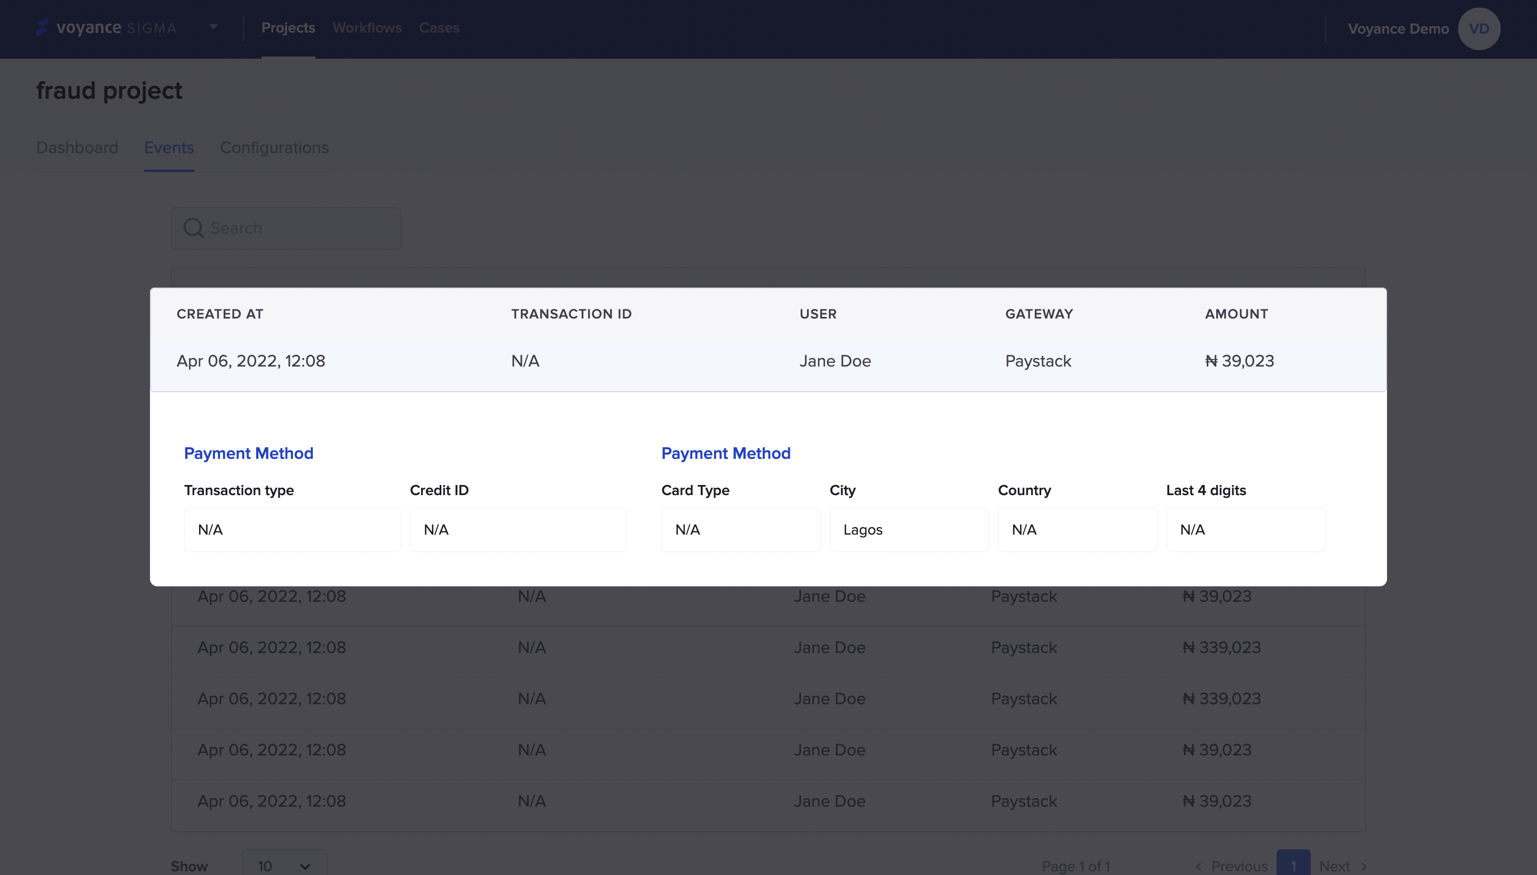
Task: Click the Voyance Sigma logo icon
Action: pyautogui.click(x=42, y=28)
